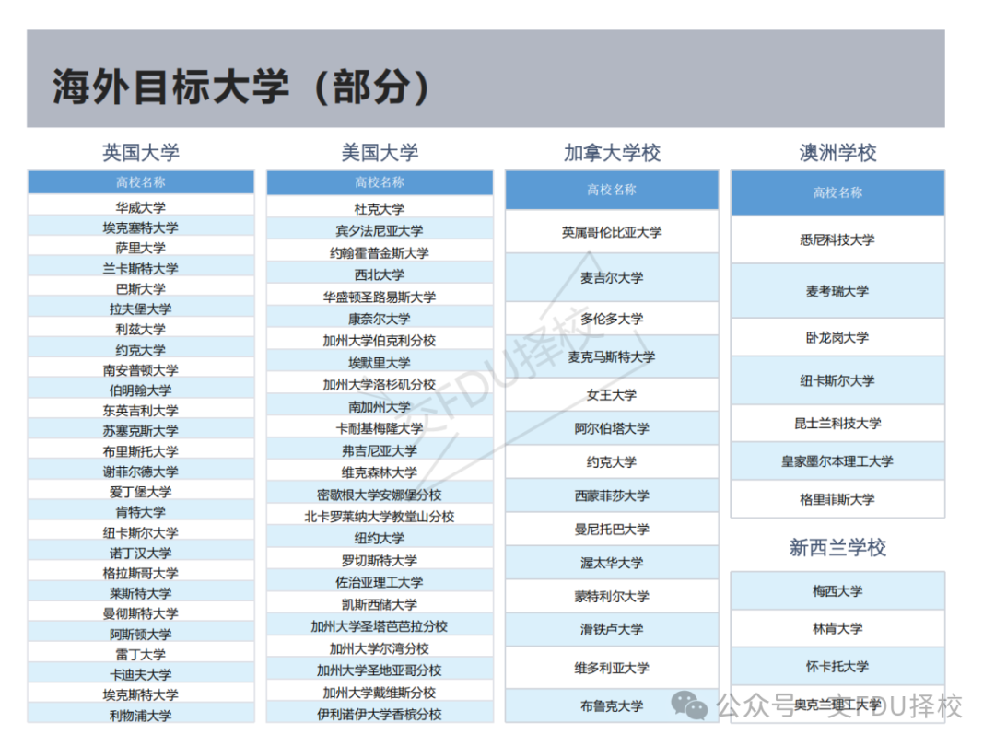Click the 卧龙岗大学 cell
This screenshot has height=746, width=995.
tap(837, 337)
